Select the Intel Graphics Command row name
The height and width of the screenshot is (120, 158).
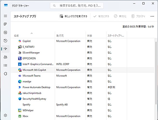click(38, 64)
